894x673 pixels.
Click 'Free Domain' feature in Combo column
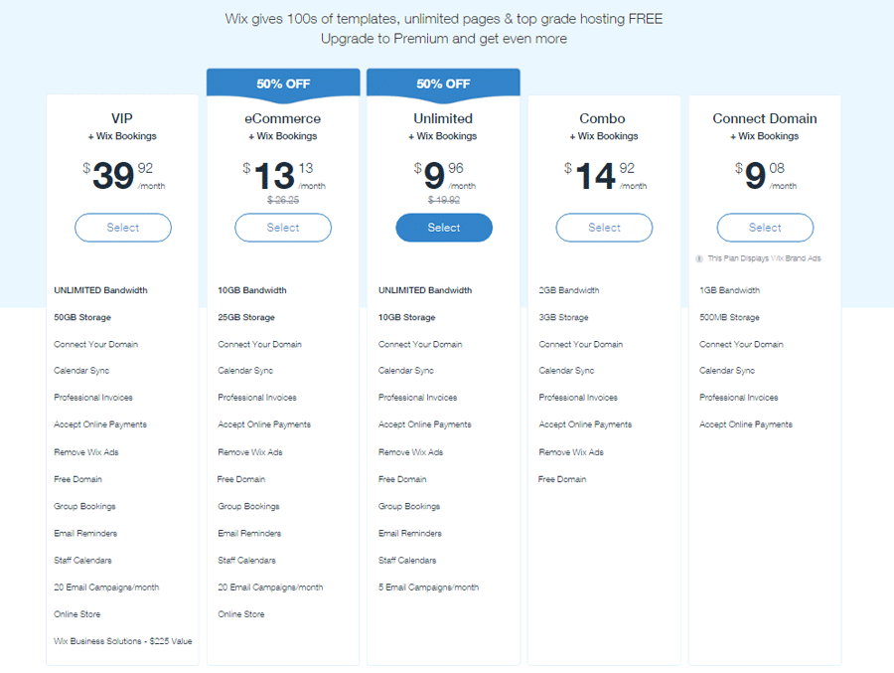pos(562,479)
